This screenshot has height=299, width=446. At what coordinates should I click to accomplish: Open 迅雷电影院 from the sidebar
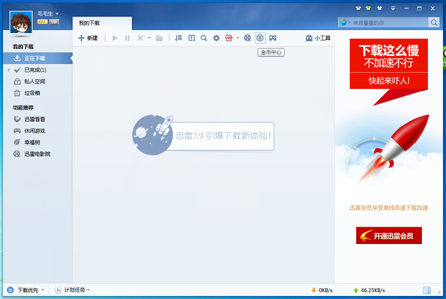(37, 154)
